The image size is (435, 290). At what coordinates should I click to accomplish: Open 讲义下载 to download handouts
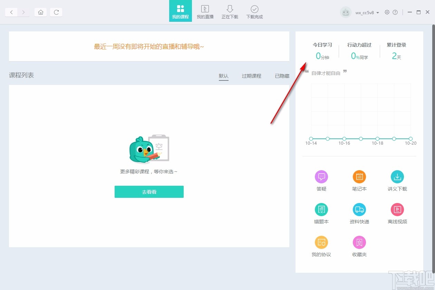(397, 180)
